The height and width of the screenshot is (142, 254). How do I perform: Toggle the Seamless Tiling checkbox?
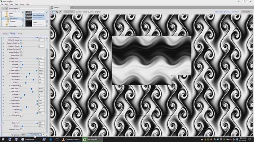pyautogui.click(x=21, y=129)
